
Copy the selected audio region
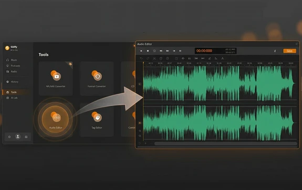point(161,58)
